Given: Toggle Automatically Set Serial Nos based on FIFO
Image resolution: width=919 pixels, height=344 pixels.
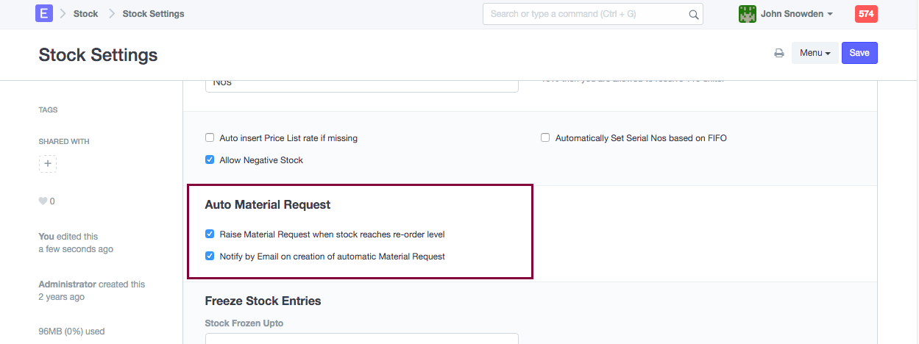Looking at the screenshot, I should 545,138.
